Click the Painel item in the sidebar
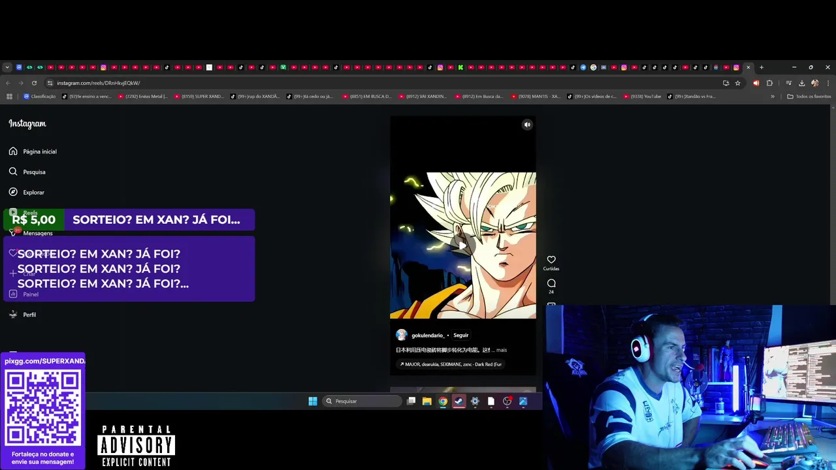 [24, 294]
